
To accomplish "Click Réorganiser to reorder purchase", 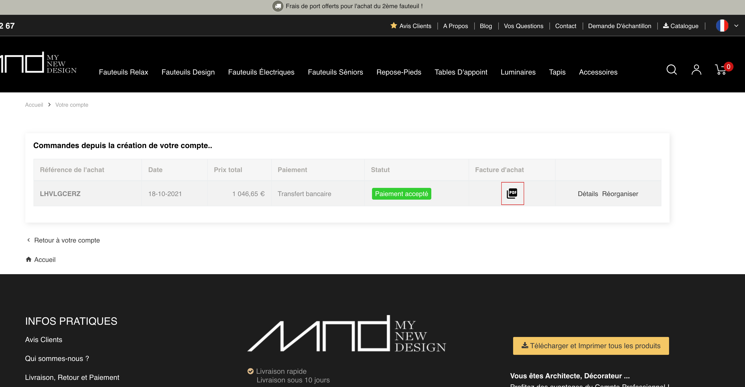I will coord(620,194).
